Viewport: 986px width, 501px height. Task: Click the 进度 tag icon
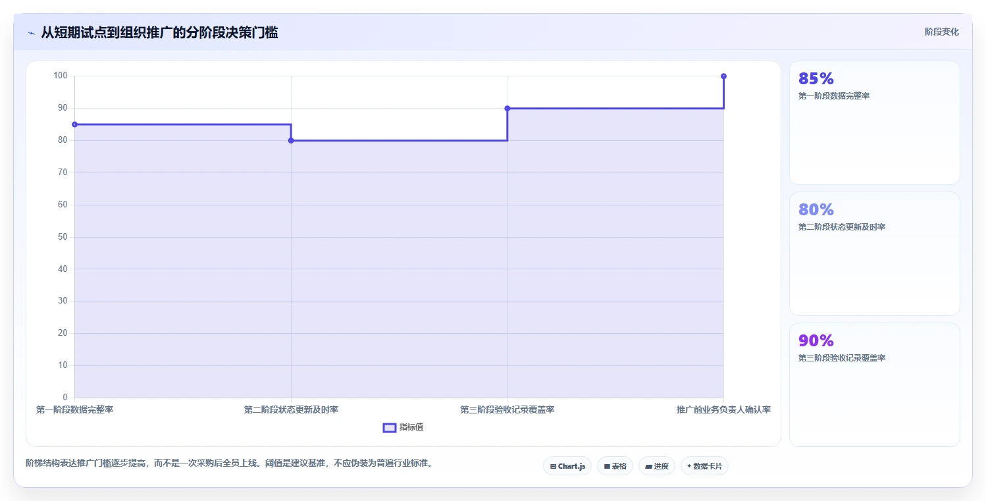[x=648, y=466]
